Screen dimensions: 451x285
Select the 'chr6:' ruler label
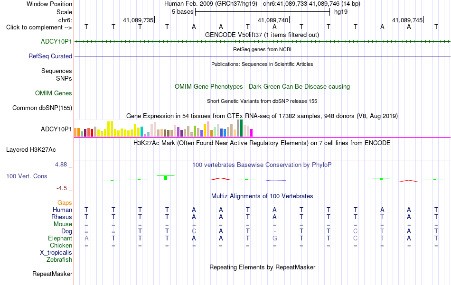tap(65, 20)
